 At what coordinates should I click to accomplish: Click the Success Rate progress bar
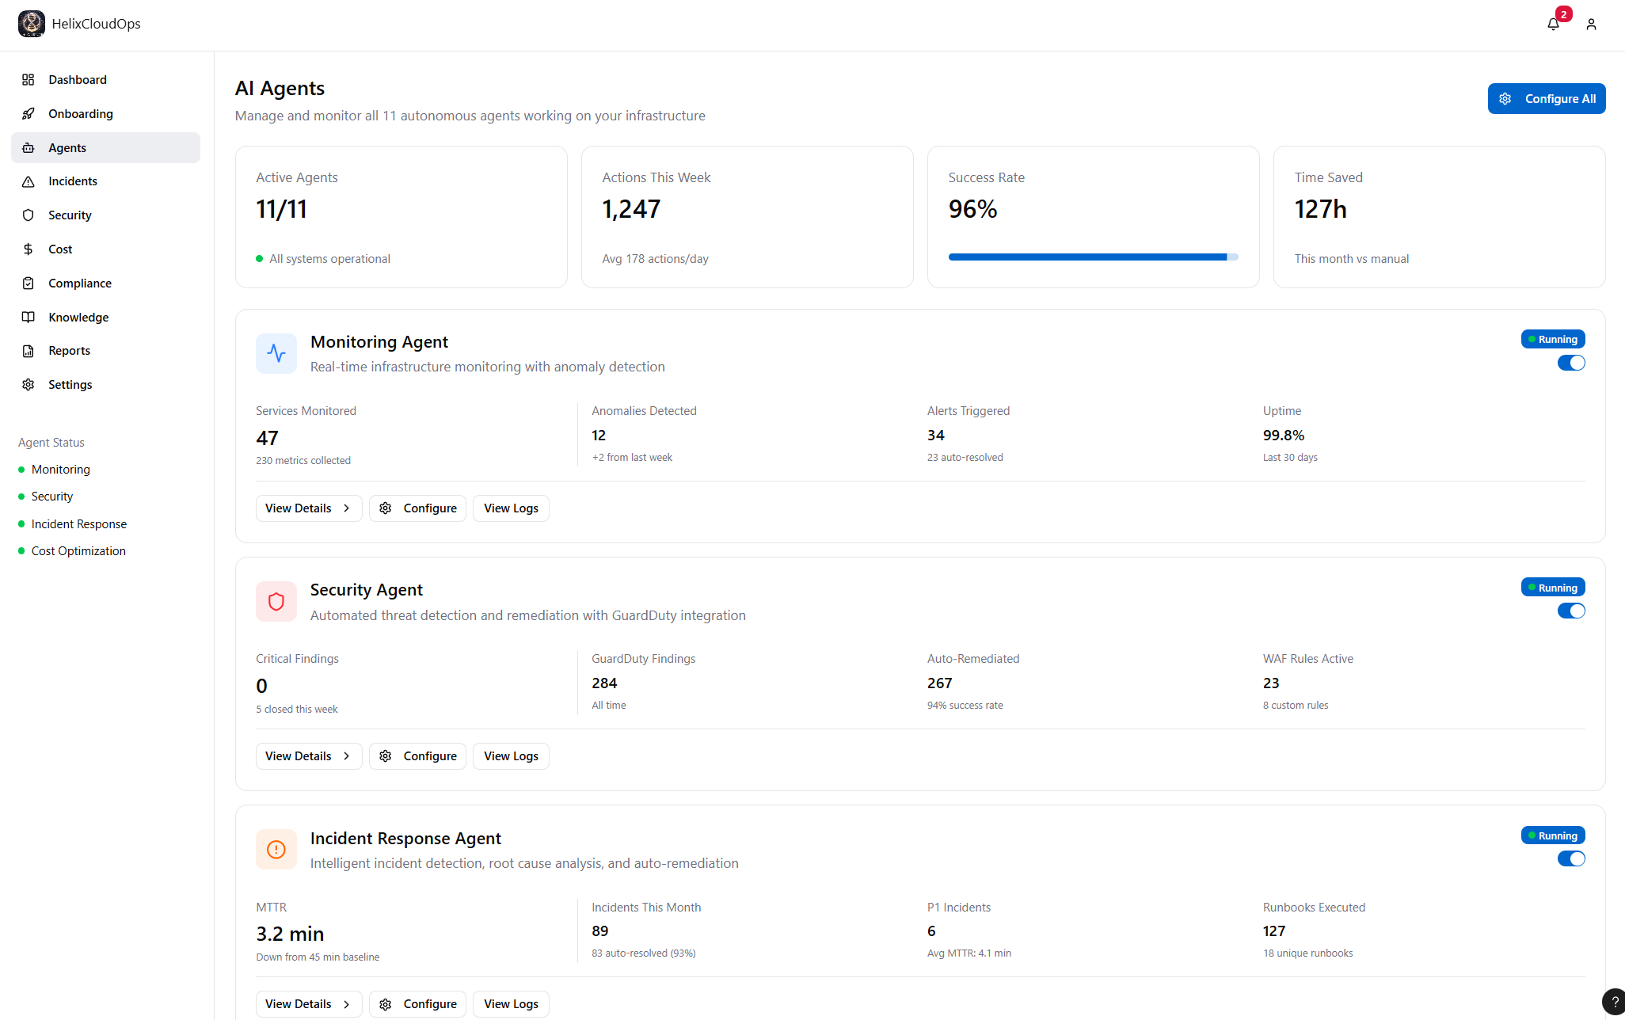point(1093,257)
